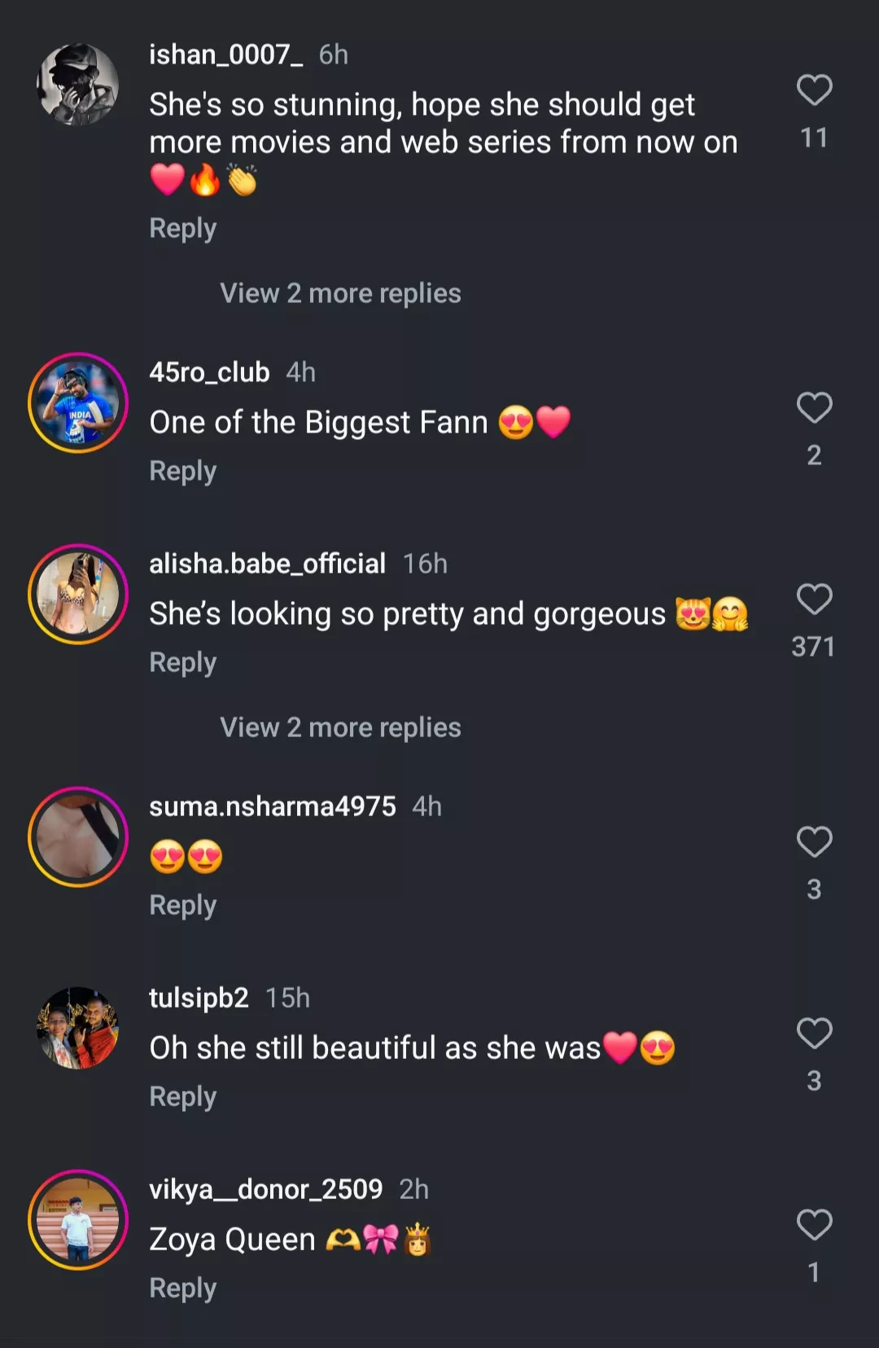Select the username alisha.babe_official
Screen dimensions: 879x1348
[267, 564]
